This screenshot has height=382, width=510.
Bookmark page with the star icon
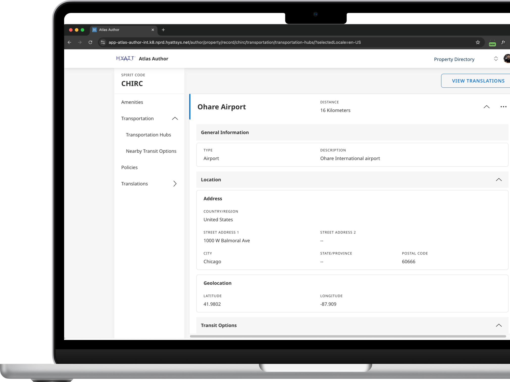tap(478, 42)
